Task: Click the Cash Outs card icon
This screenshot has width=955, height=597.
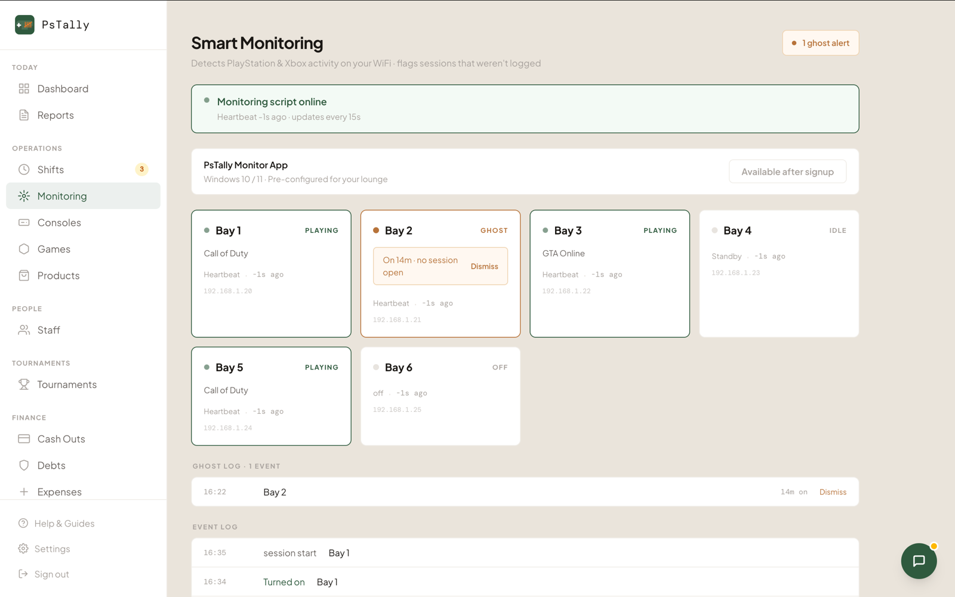Action: pos(24,439)
